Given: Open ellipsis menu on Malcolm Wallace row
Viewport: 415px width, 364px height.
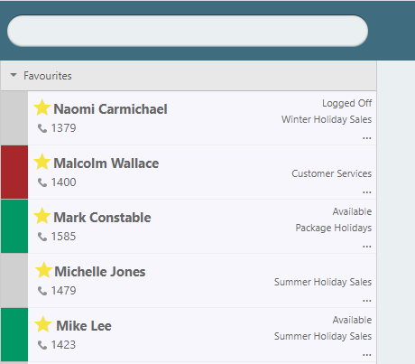Looking at the screenshot, I should pos(367,192).
